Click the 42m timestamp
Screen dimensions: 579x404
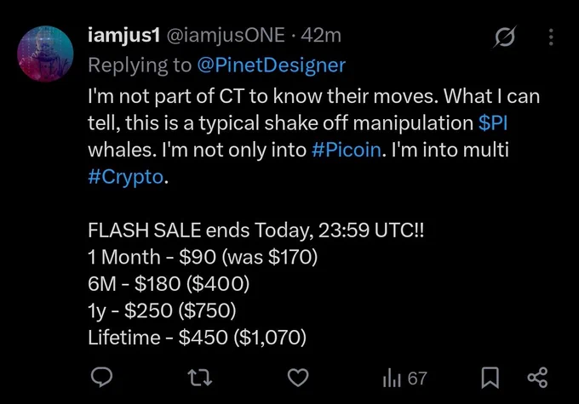321,36
